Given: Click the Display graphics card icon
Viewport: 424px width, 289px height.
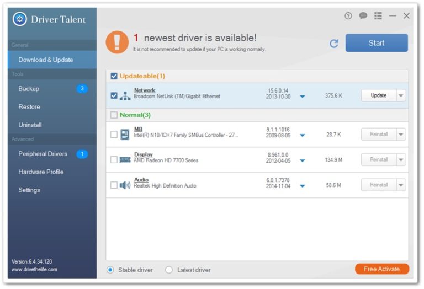Looking at the screenshot, I should (125, 160).
